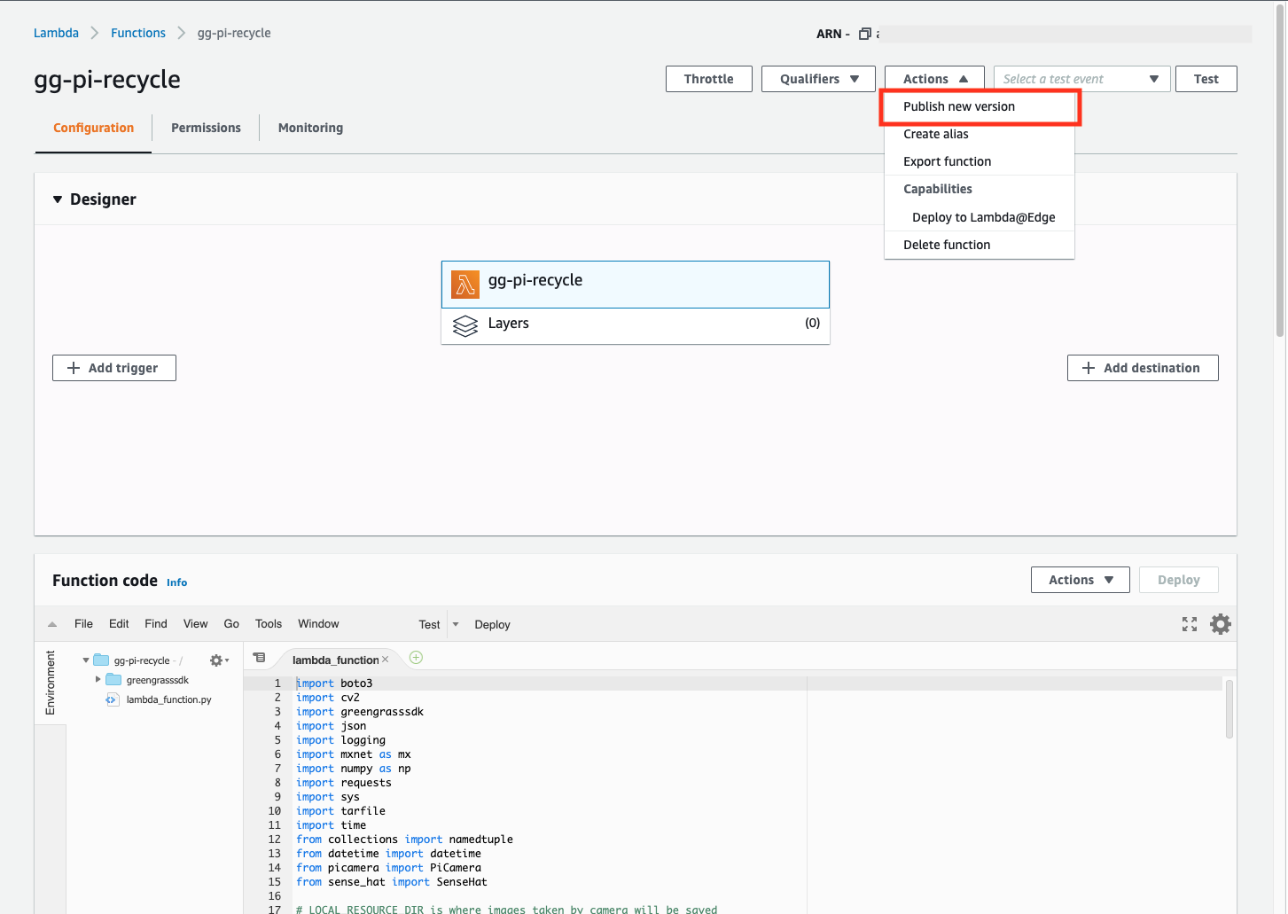
Task: Close the lambda_function editor tab
Action: pyautogui.click(x=385, y=660)
